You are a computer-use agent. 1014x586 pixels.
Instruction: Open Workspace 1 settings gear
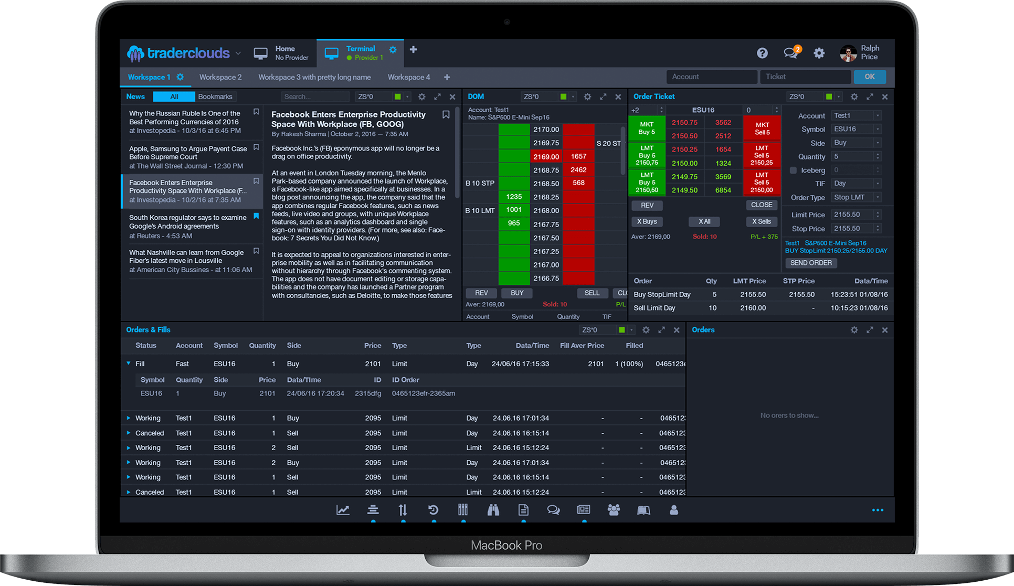pyautogui.click(x=180, y=77)
